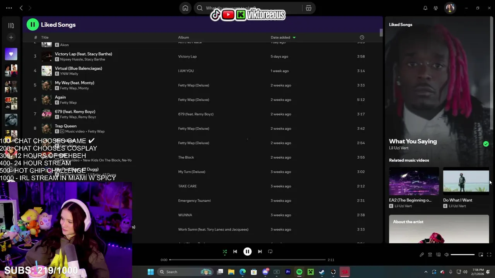Image resolution: width=495 pixels, height=278 pixels.
Task: Expand Your Library sidebar icon
Action: (x=11, y=25)
